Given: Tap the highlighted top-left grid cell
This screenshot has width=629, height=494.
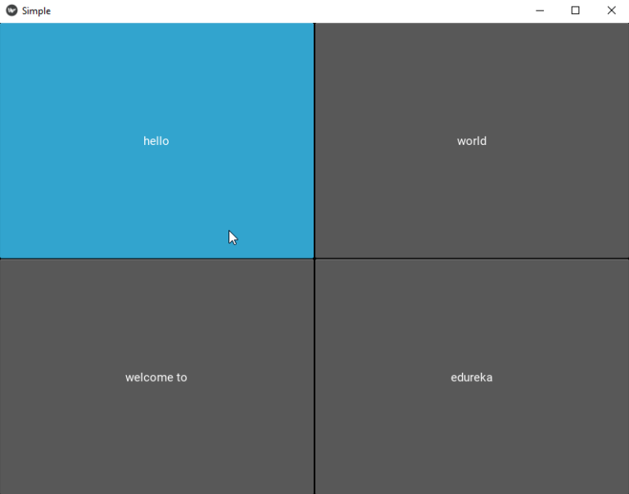Looking at the screenshot, I should (x=82, y=82).
